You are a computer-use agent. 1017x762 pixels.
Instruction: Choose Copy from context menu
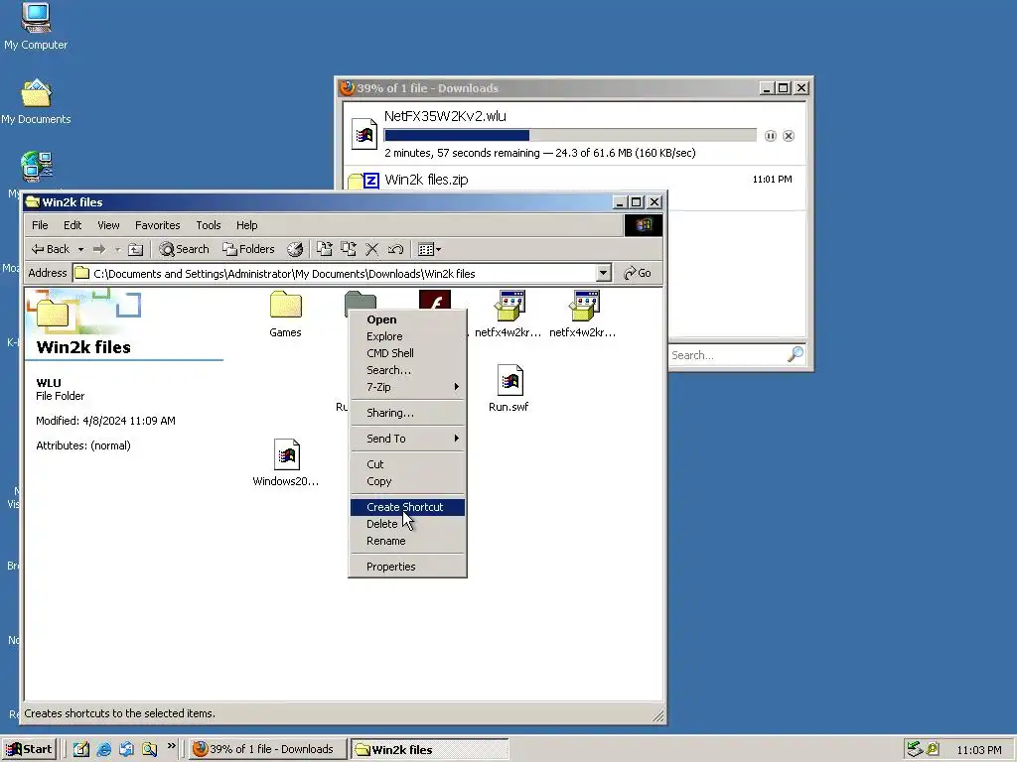pyautogui.click(x=407, y=481)
